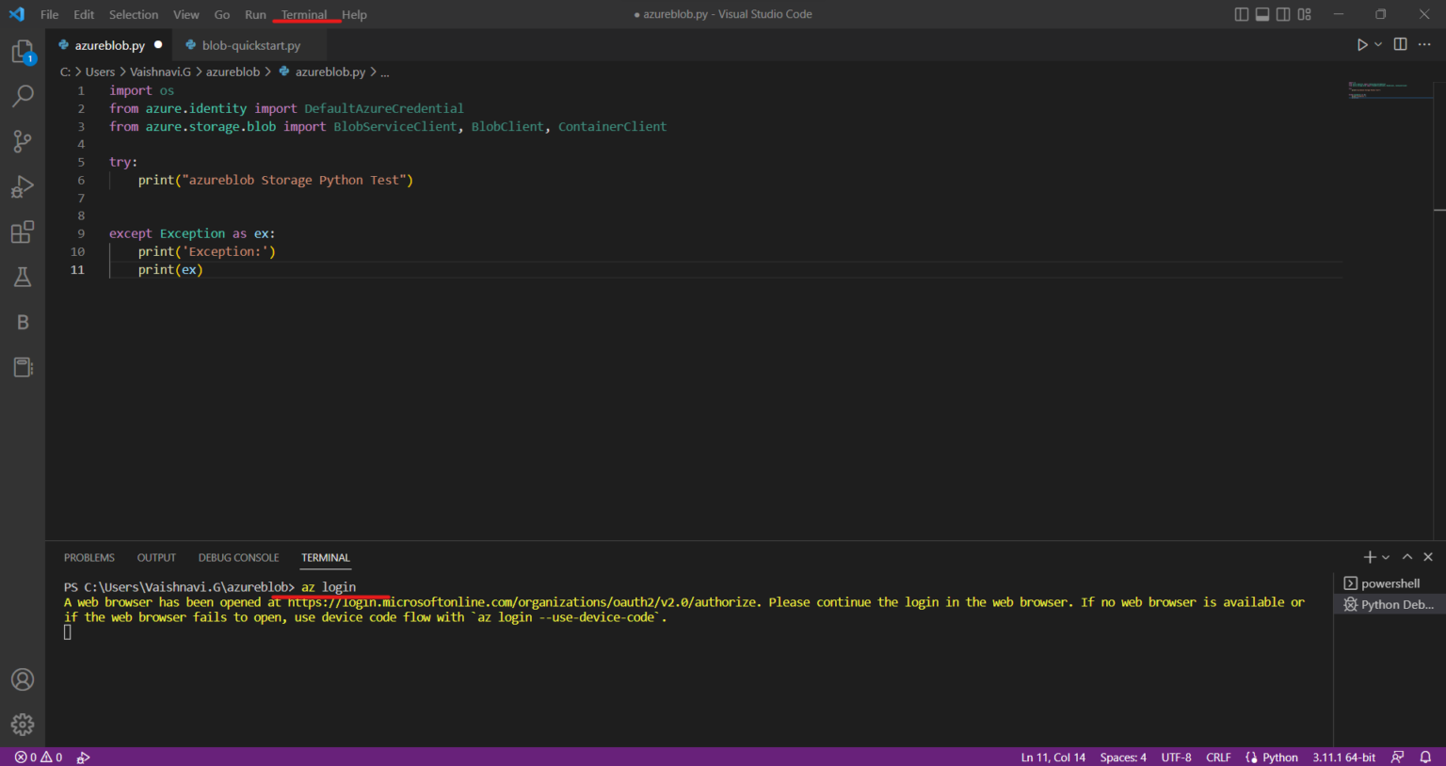Open the Customize Layout control

1304,14
